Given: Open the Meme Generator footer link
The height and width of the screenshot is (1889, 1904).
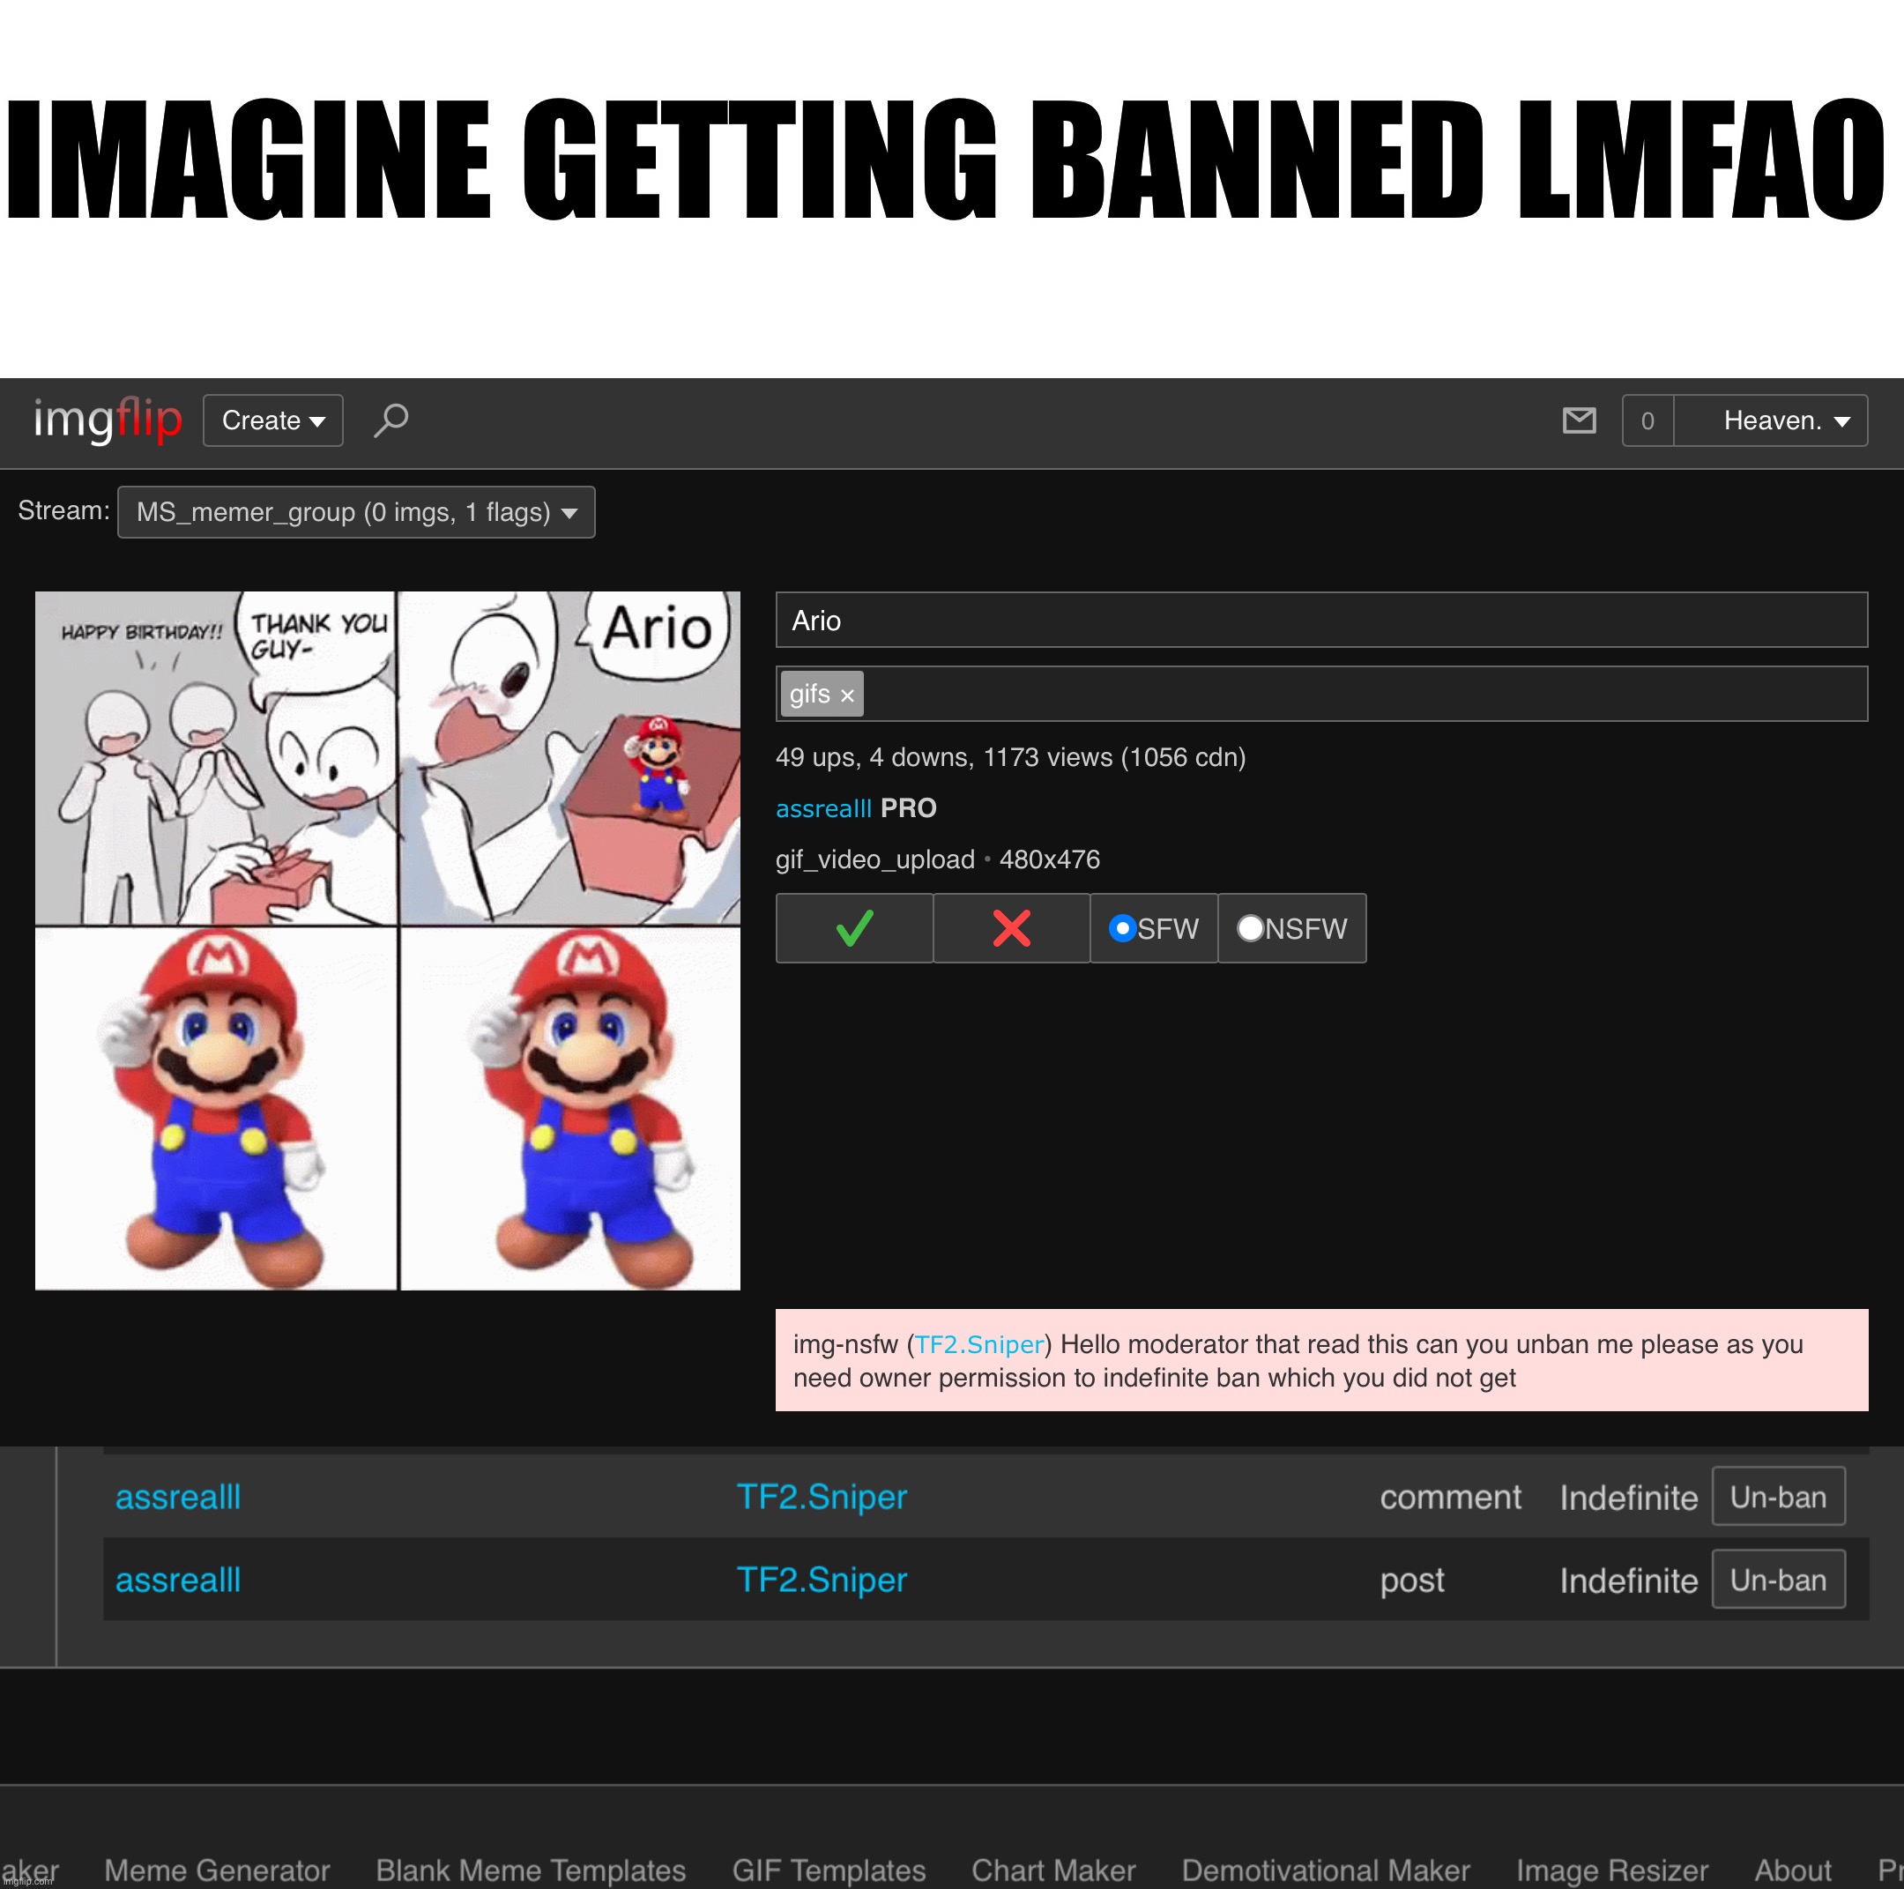Looking at the screenshot, I should click(x=217, y=1870).
